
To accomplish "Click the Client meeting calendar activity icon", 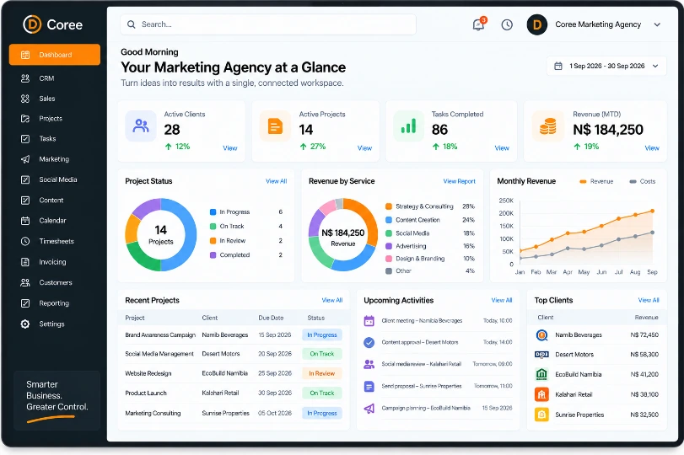I will (x=369, y=321).
